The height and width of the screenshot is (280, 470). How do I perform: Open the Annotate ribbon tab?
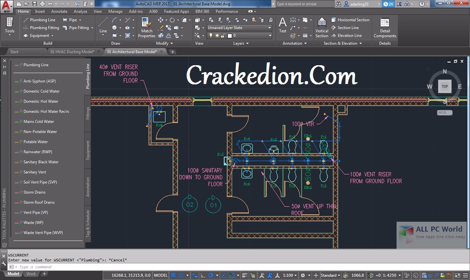point(59,11)
